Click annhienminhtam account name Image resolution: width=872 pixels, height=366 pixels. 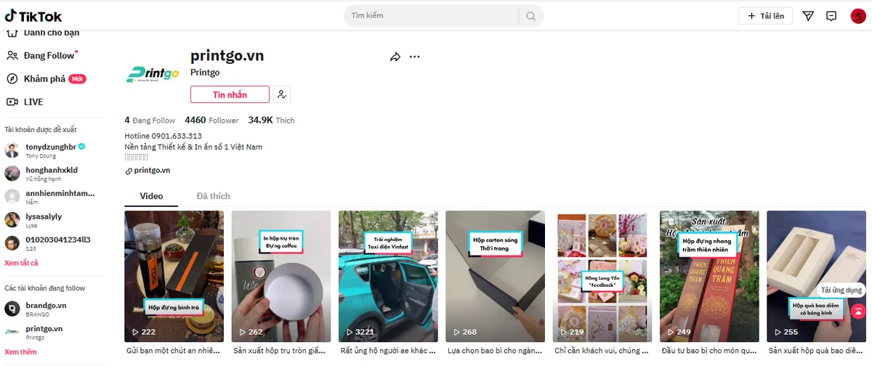60,193
